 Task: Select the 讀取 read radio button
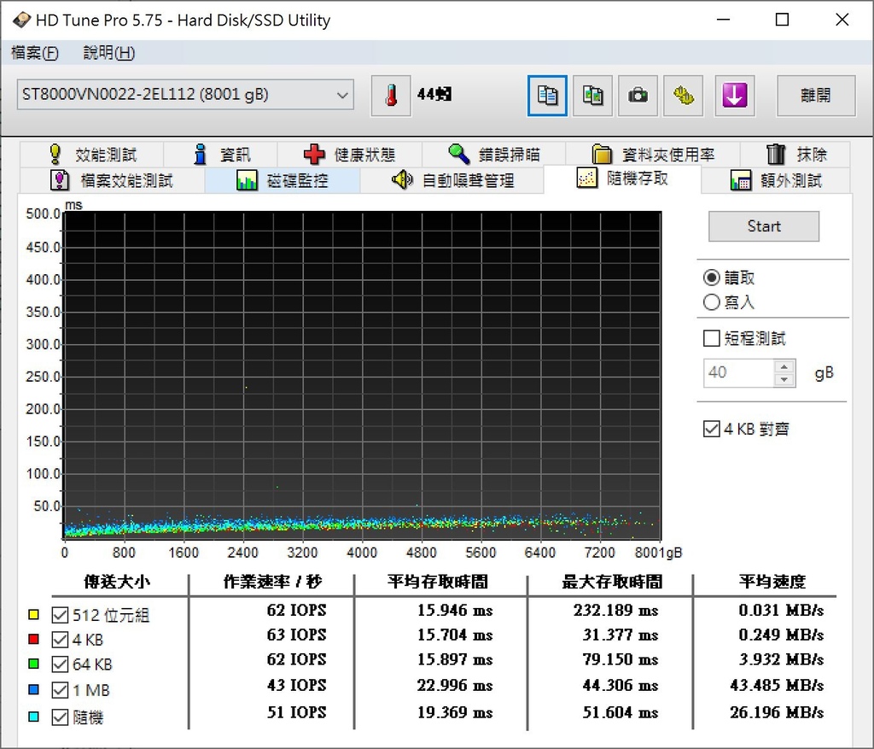(x=711, y=278)
